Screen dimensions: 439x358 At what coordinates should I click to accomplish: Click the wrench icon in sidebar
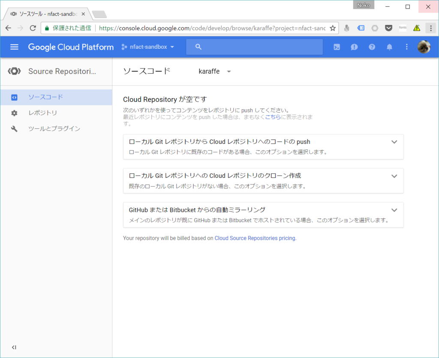14,128
